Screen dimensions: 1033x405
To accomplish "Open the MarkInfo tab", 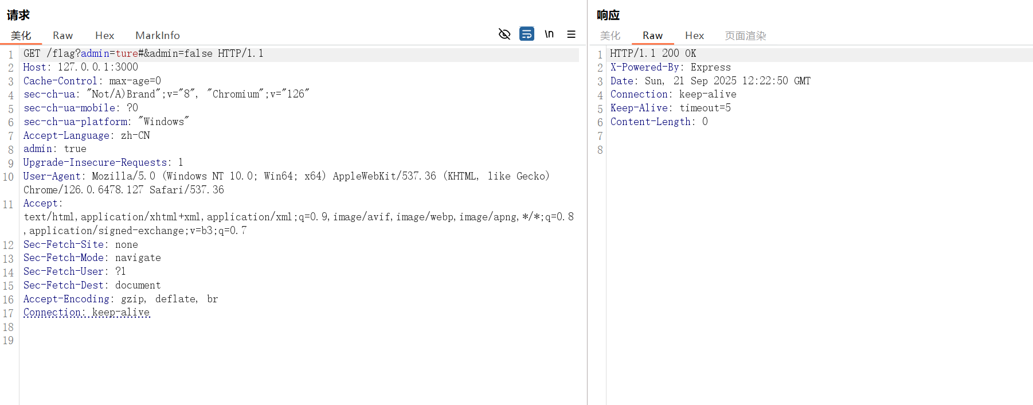I will coord(157,36).
